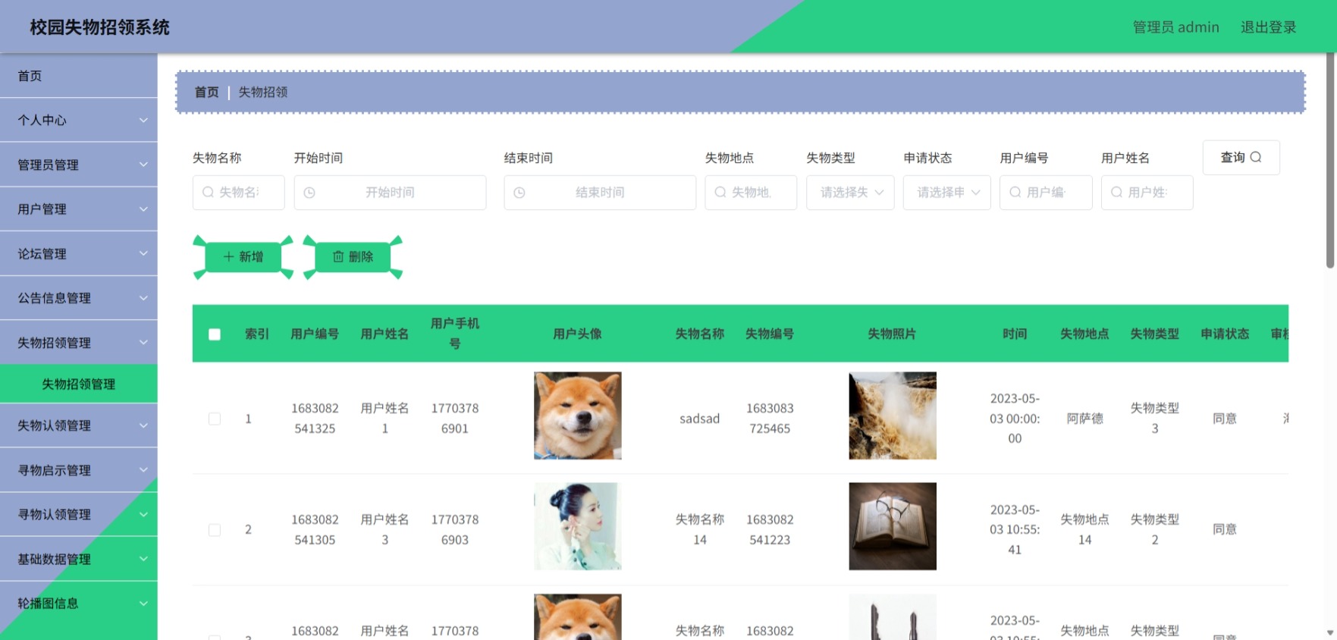This screenshot has height=640, width=1337.
Task: Open the book photo in row 2
Action: 893,526
